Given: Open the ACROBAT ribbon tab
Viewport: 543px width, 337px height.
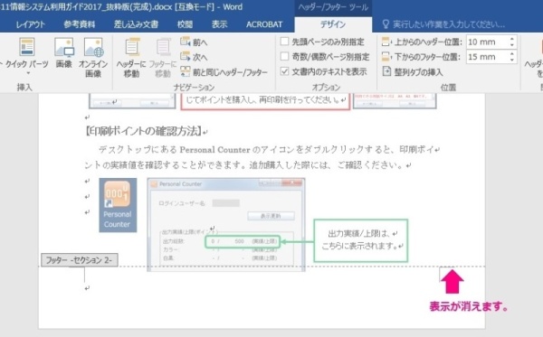Looking at the screenshot, I should [x=264, y=24].
